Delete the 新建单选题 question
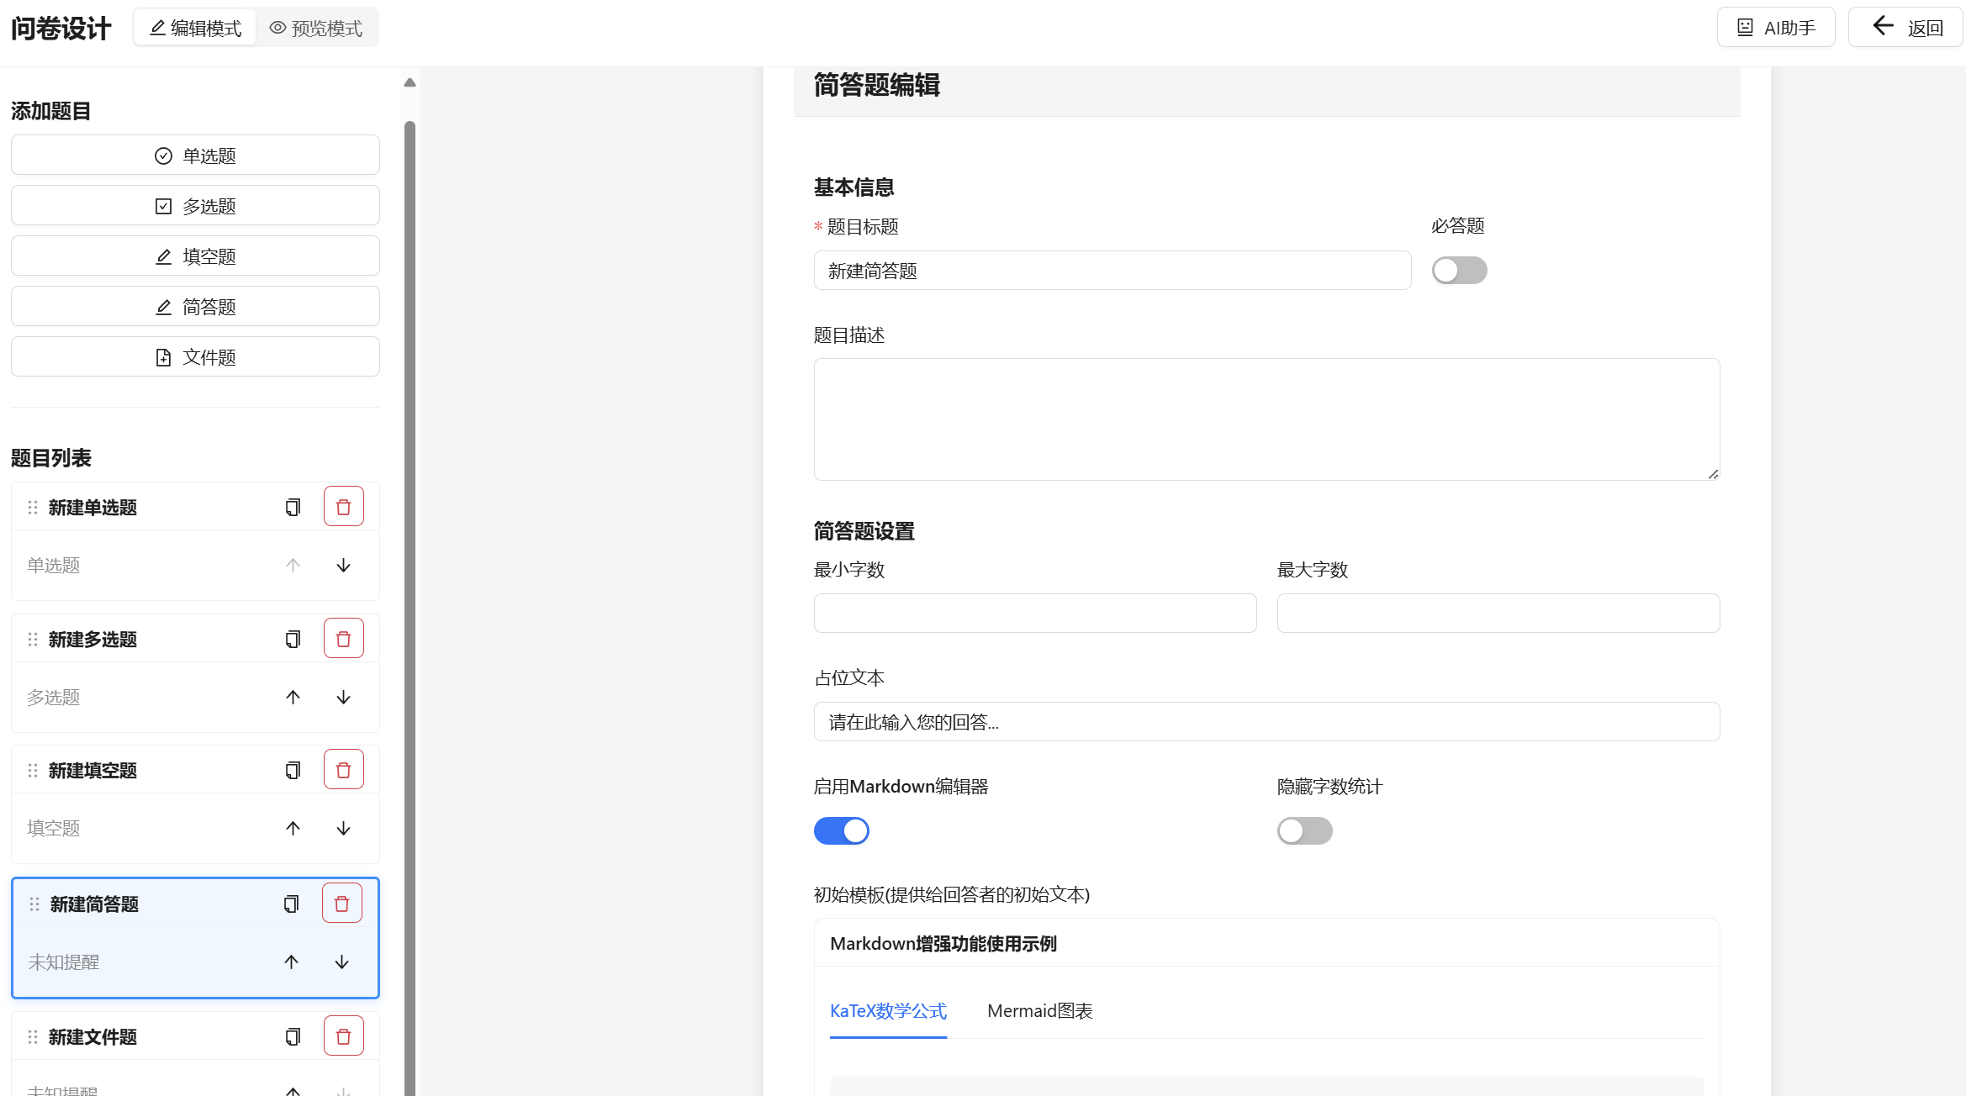This screenshot has width=1966, height=1096. [x=343, y=507]
